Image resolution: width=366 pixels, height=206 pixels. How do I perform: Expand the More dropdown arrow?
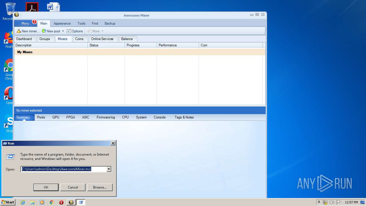click(102, 31)
